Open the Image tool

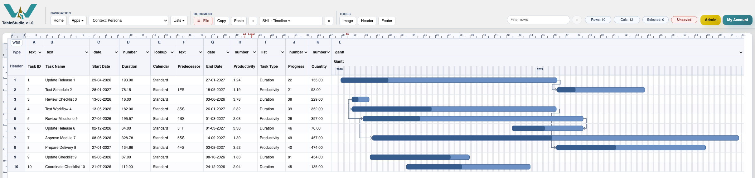click(x=348, y=21)
